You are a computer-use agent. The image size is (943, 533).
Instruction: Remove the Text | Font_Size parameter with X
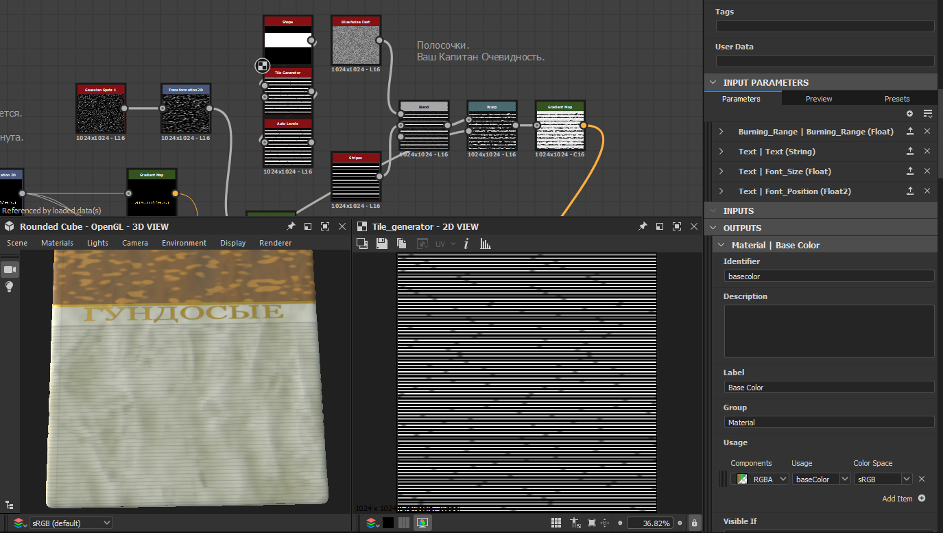[x=927, y=171]
